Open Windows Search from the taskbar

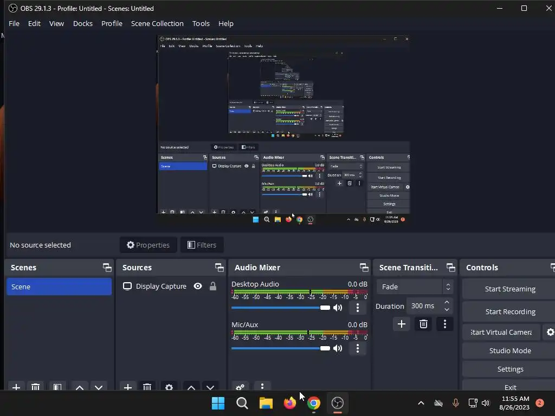click(242, 403)
